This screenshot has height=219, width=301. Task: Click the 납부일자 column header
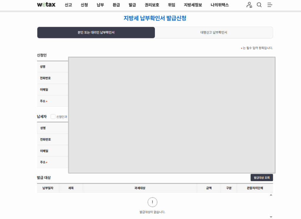point(48,188)
